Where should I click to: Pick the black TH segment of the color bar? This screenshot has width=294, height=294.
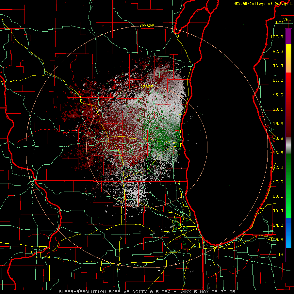click(288, 255)
